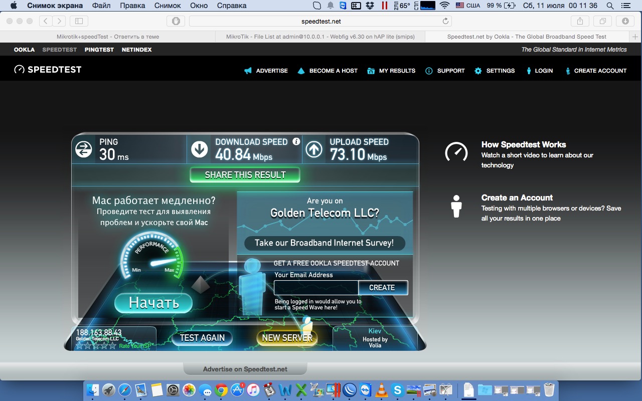Viewport: 642px width, 401px height.
Task: Go back in Safari
Action: click(x=46, y=21)
